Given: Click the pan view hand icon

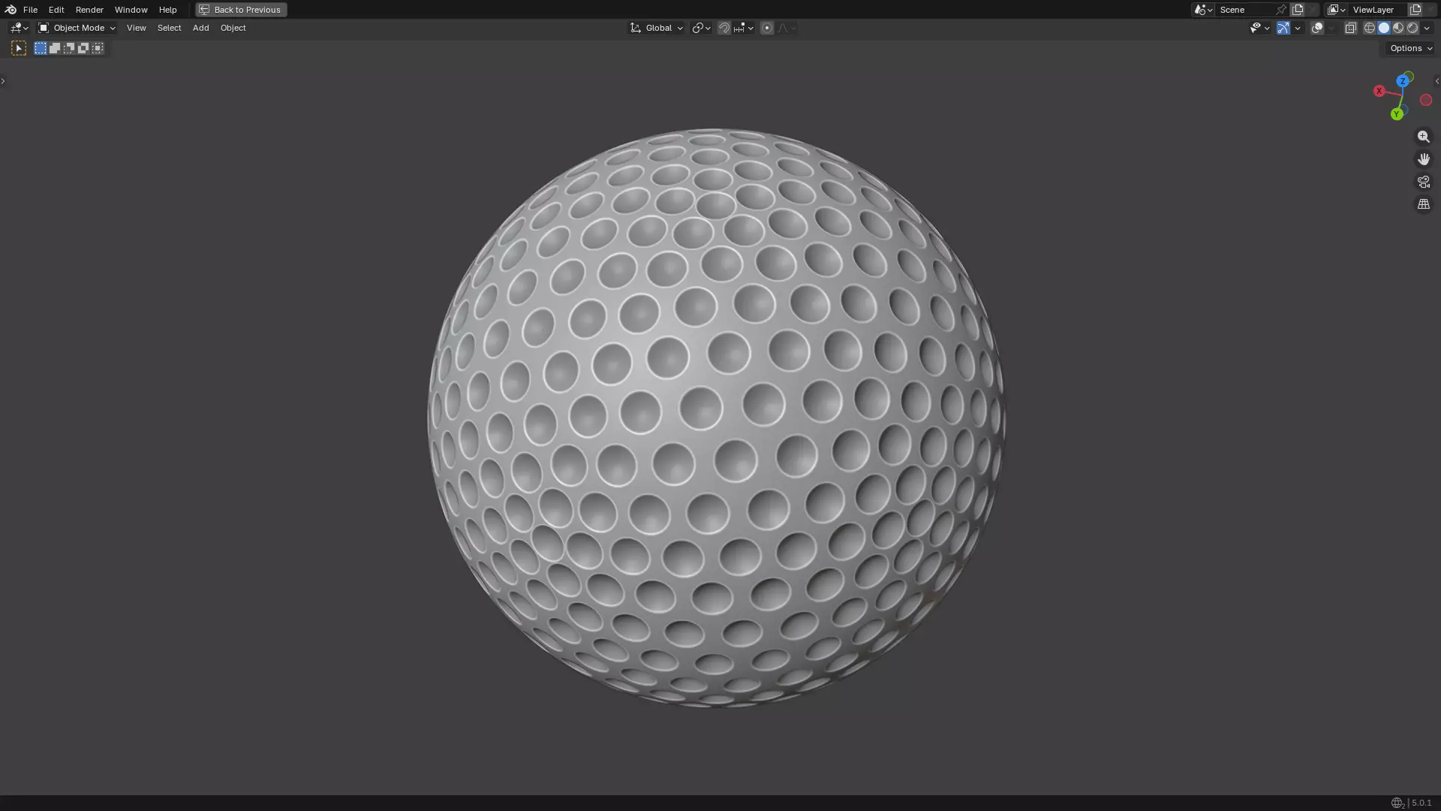Looking at the screenshot, I should click(x=1423, y=159).
